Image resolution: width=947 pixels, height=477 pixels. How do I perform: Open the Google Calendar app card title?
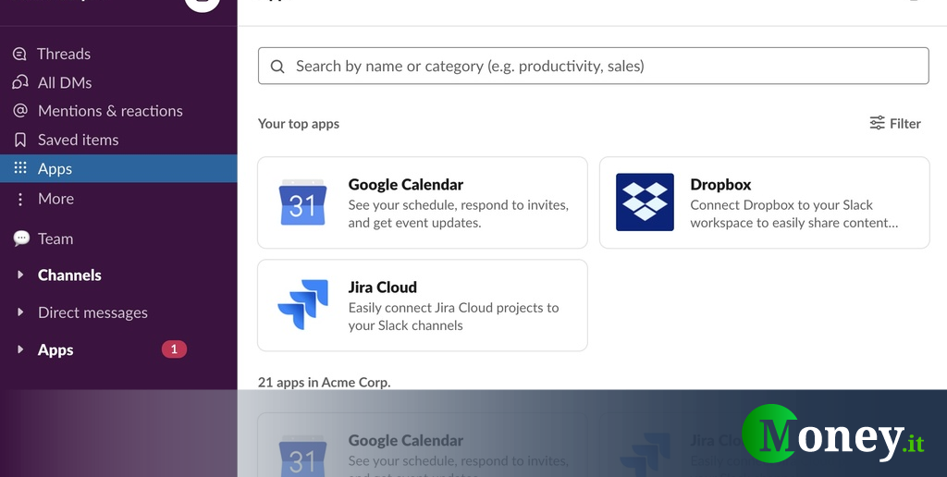click(x=406, y=184)
